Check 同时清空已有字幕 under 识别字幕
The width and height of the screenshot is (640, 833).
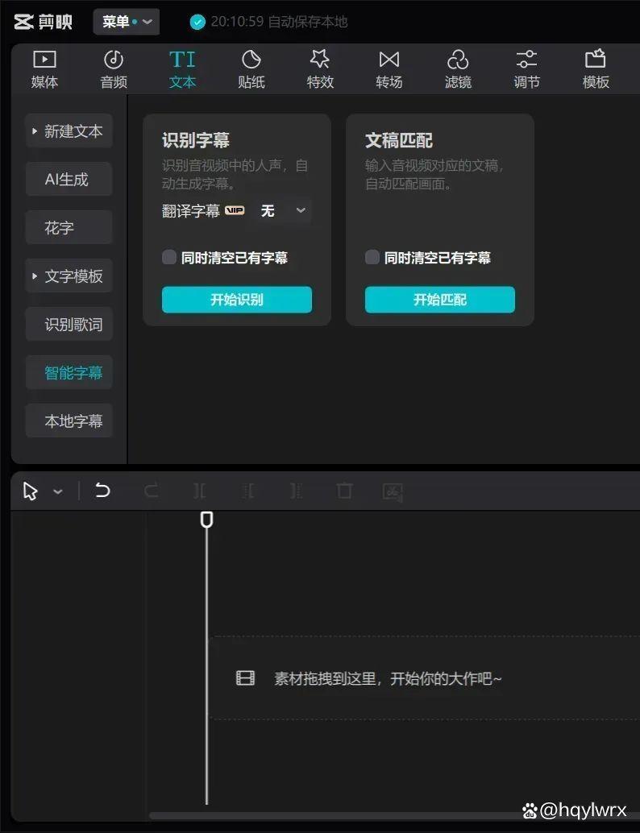[x=169, y=257]
